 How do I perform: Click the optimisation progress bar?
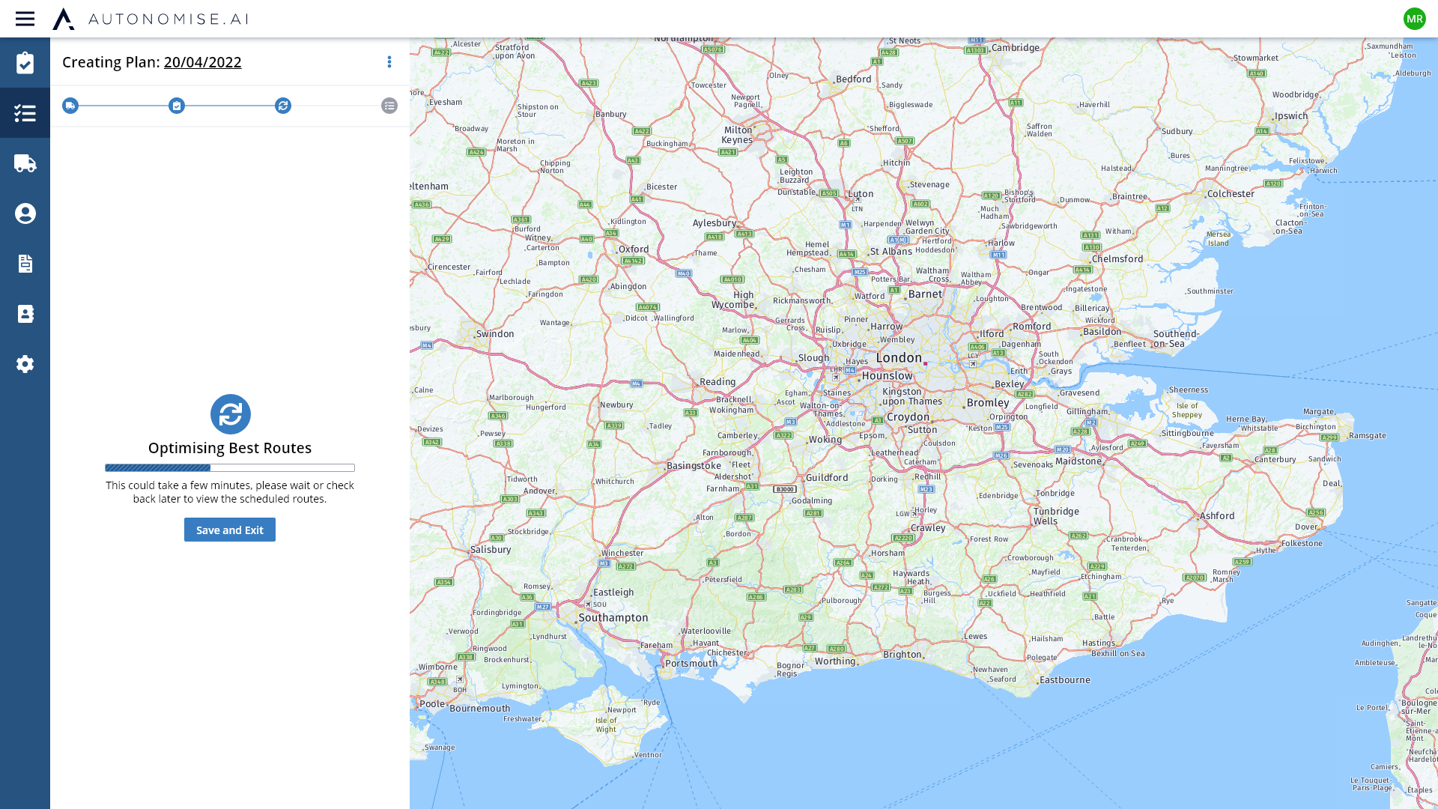(230, 467)
